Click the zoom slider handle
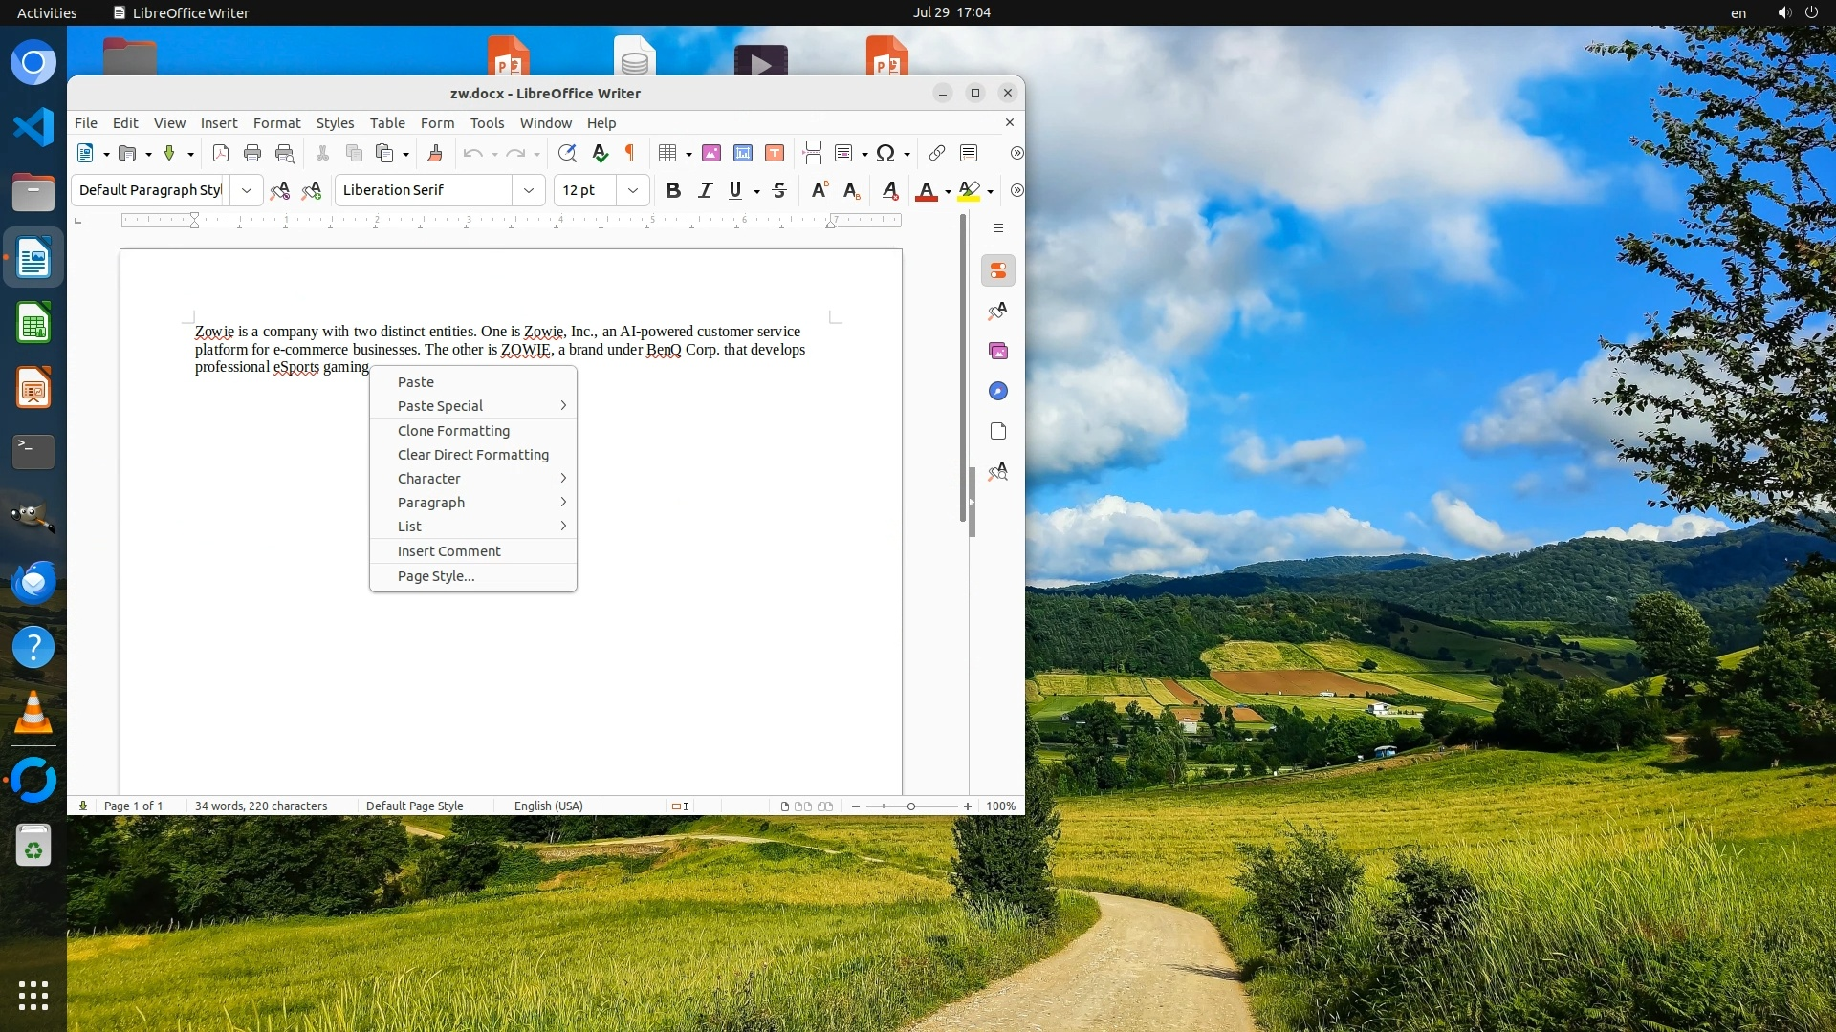The height and width of the screenshot is (1032, 1836). tap(911, 806)
